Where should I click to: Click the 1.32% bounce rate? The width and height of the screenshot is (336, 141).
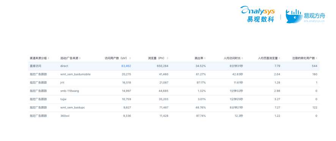pyautogui.click(x=201, y=91)
